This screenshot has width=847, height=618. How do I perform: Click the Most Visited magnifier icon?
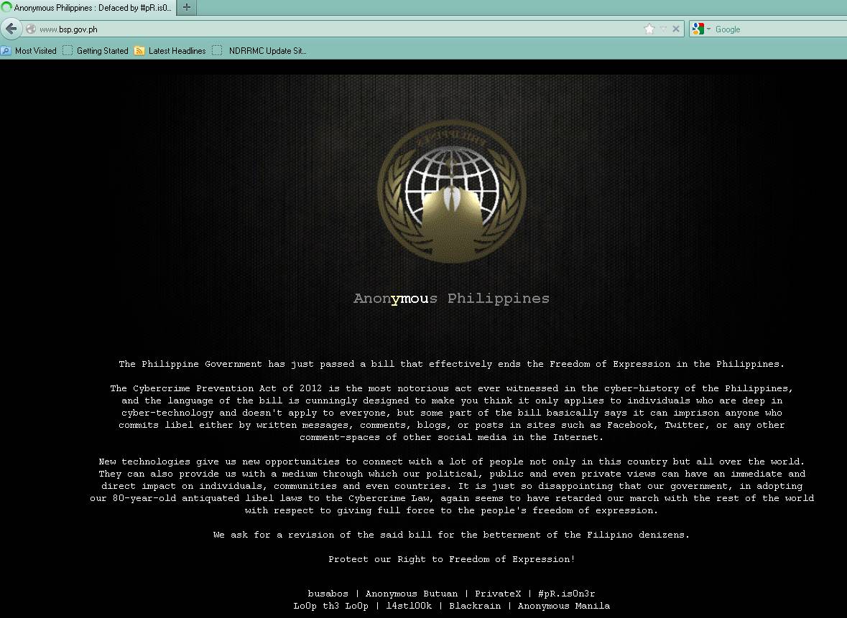(x=6, y=51)
